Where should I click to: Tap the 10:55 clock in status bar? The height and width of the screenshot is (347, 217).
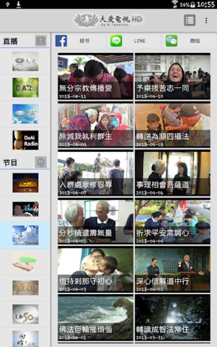pyautogui.click(x=205, y=5)
